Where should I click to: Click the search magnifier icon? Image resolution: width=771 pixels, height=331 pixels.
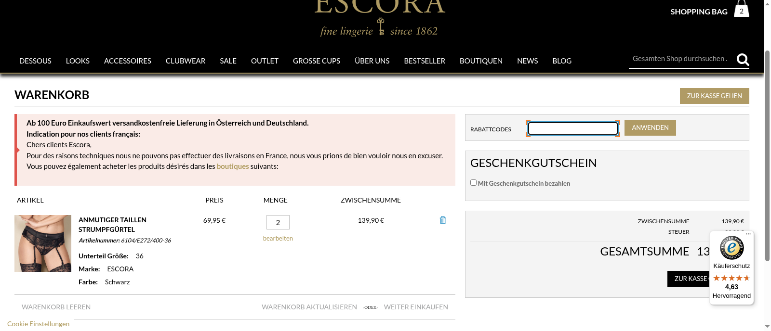(743, 60)
